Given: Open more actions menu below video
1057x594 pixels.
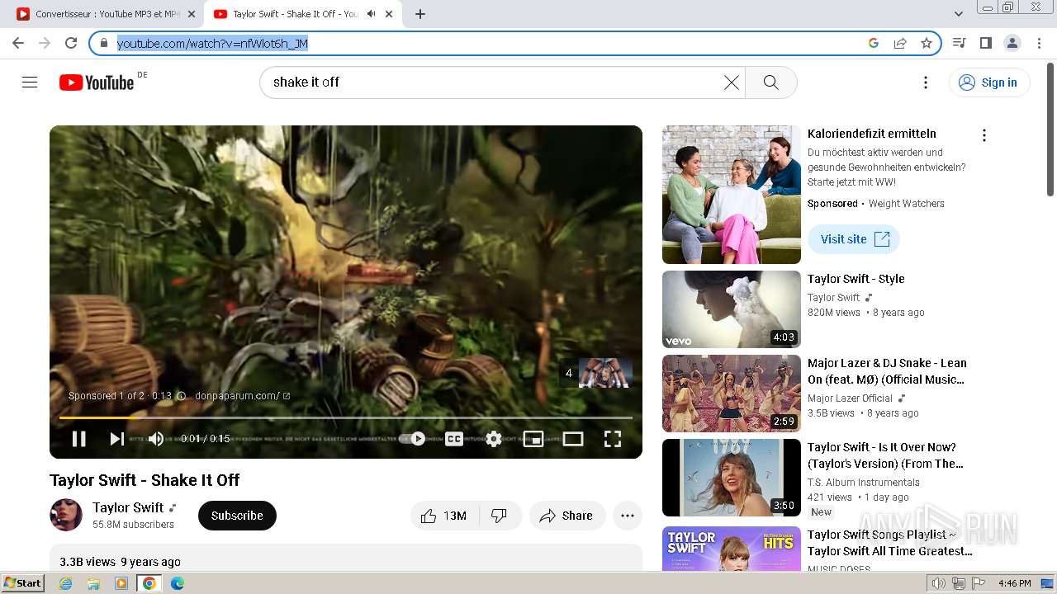Looking at the screenshot, I should [628, 516].
